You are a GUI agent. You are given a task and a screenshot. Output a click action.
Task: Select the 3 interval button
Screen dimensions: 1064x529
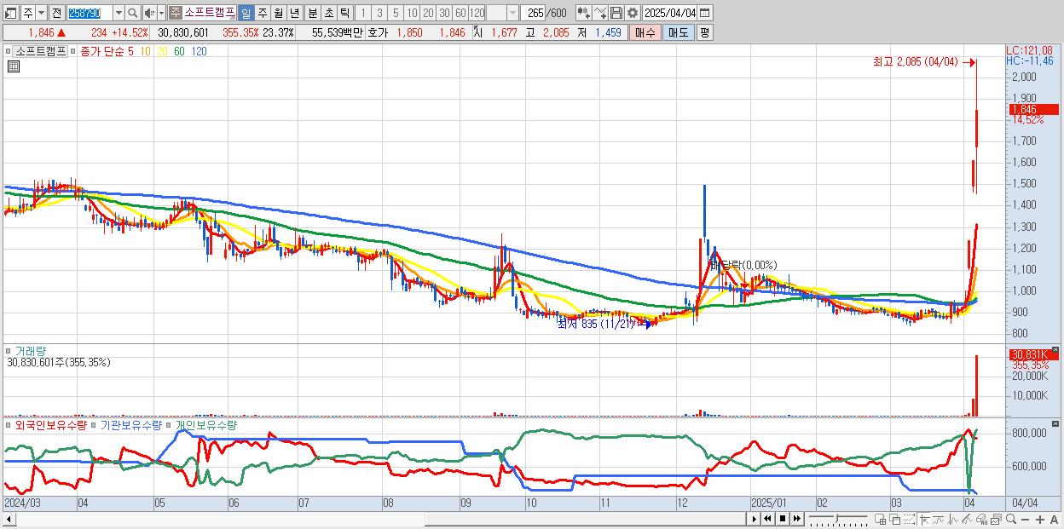(x=379, y=13)
